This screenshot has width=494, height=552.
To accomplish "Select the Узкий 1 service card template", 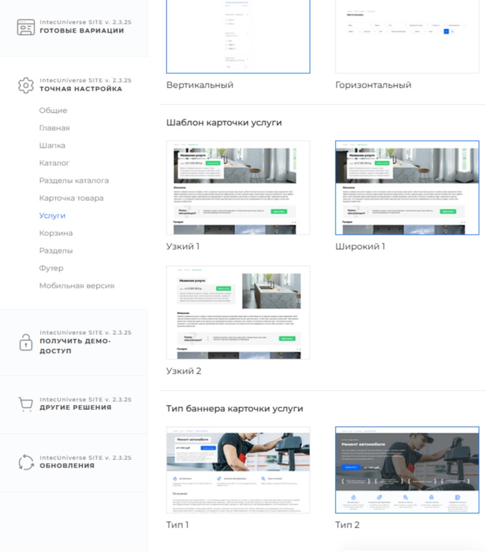I will pos(238,188).
